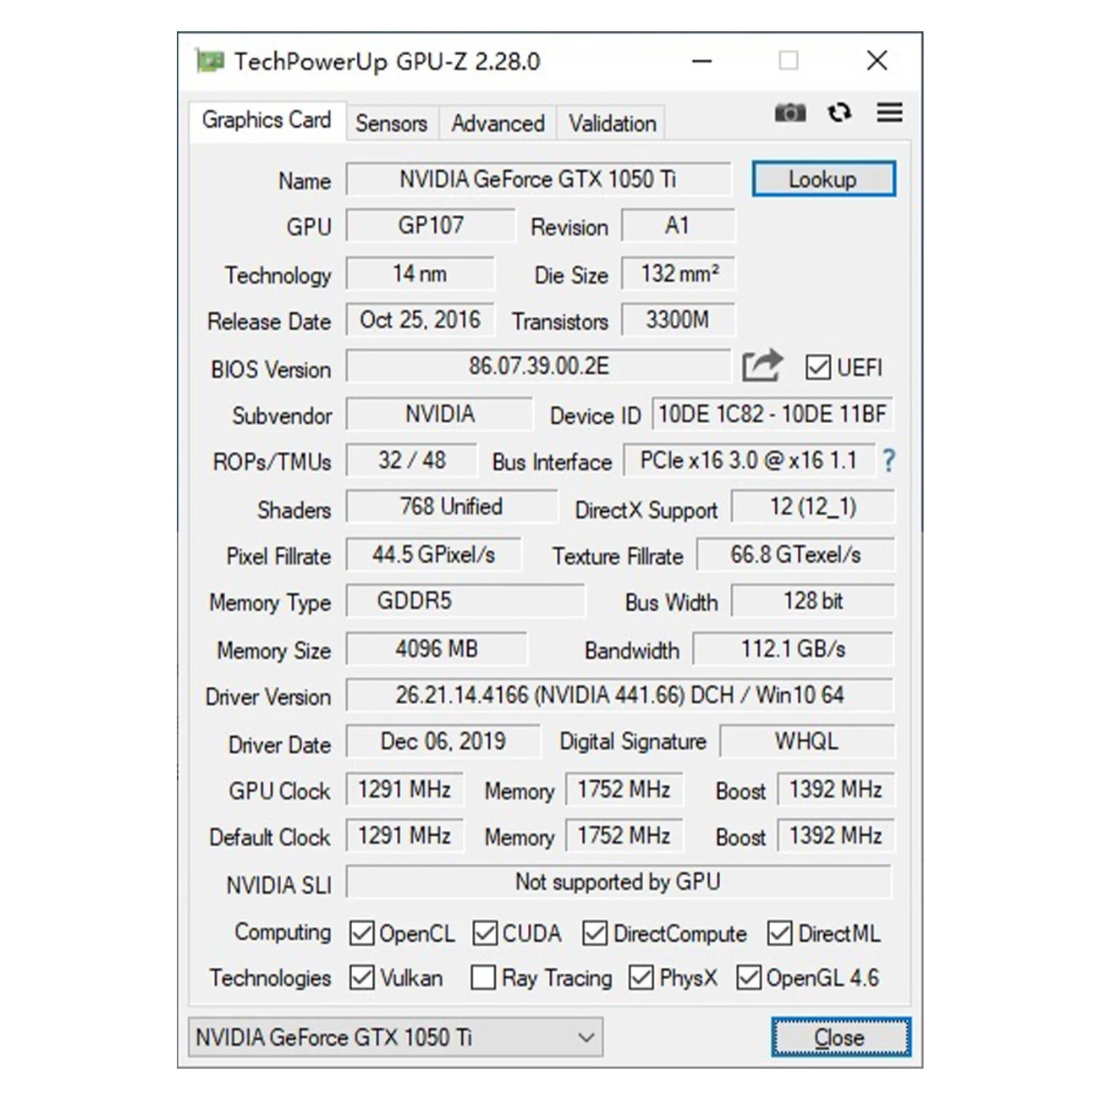
Task: Click the Technology field showing 14 nm
Action: 420,274
